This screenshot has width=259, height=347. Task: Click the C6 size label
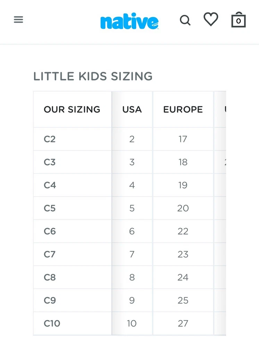(50, 231)
